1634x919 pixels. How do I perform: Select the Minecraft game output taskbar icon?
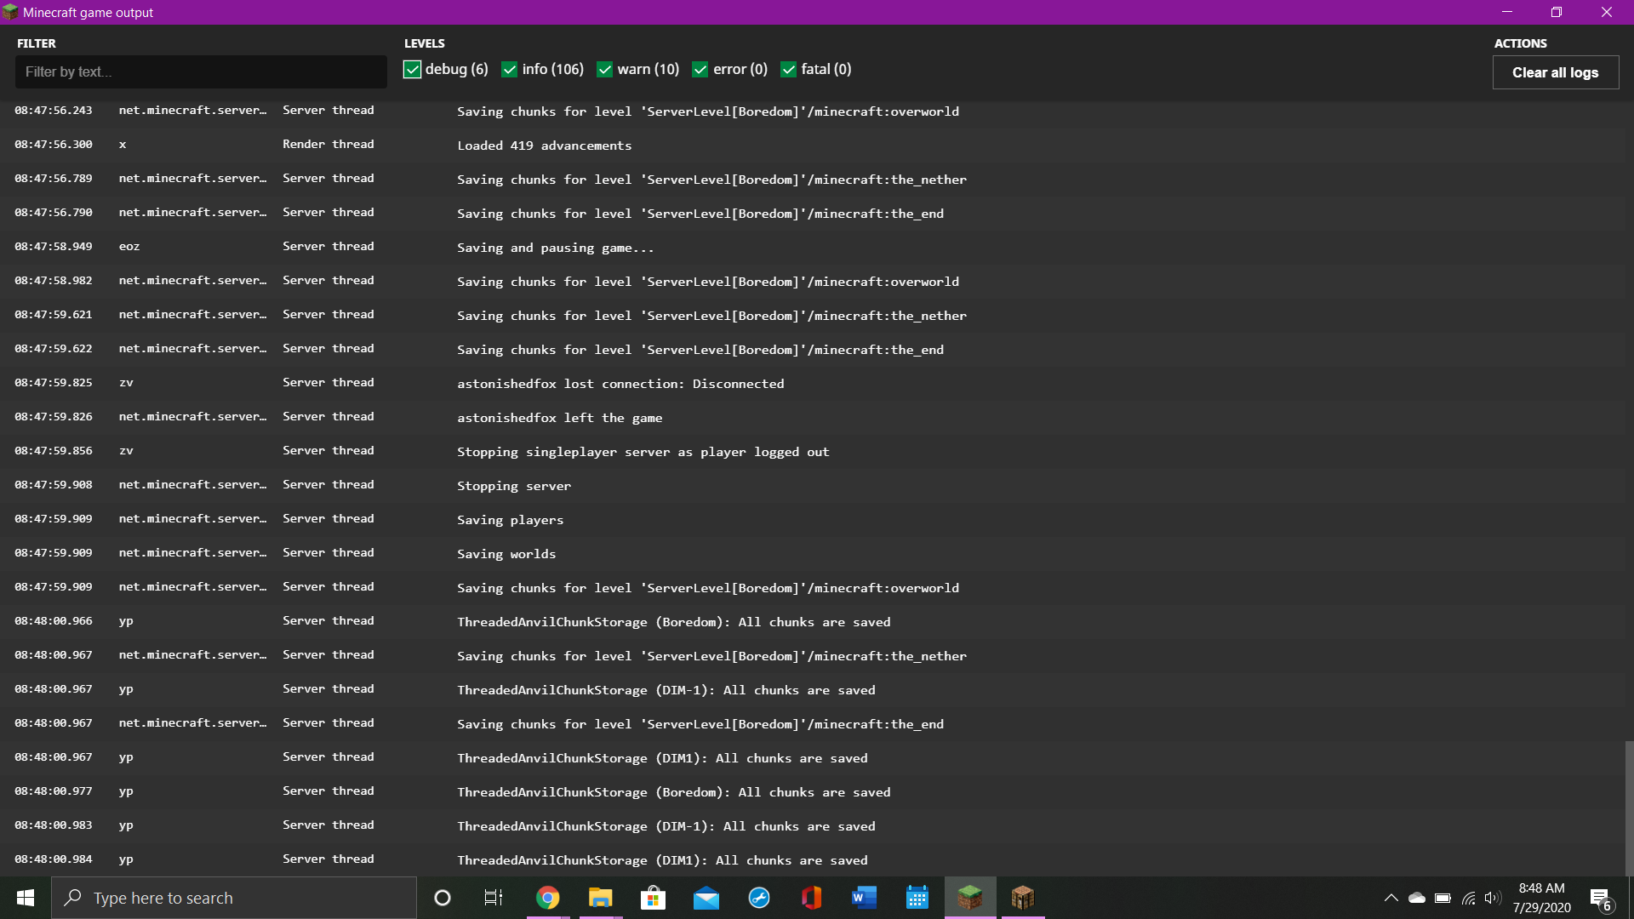1022,898
